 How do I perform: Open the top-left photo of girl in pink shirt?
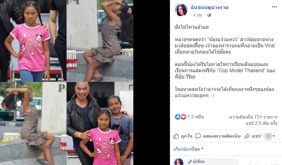33,41
